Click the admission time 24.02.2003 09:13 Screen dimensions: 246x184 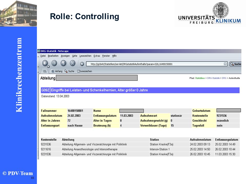[200, 144]
